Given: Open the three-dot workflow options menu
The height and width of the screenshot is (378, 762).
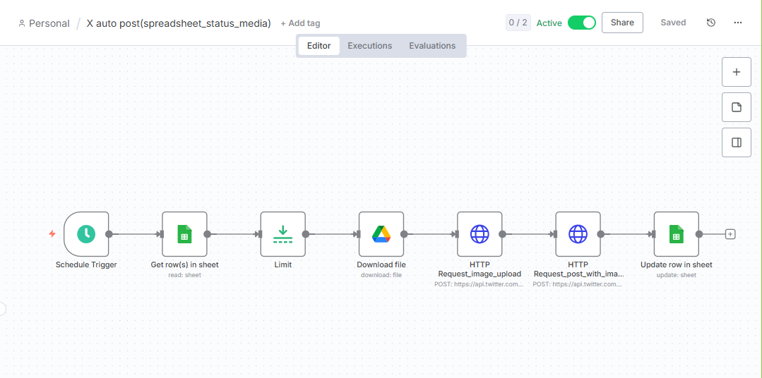Looking at the screenshot, I should (x=738, y=23).
